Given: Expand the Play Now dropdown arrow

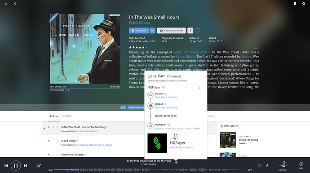Looking at the screenshot, I should pos(152,31).
